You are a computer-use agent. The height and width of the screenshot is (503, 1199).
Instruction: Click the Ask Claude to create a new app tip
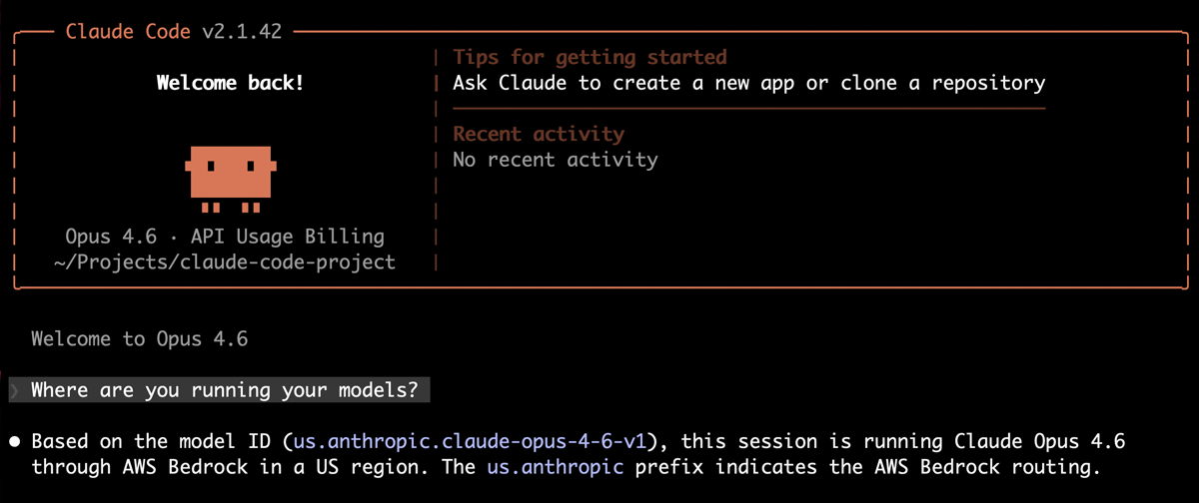(748, 83)
